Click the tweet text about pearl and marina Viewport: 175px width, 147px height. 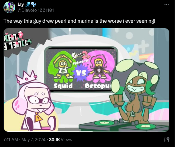79,21
